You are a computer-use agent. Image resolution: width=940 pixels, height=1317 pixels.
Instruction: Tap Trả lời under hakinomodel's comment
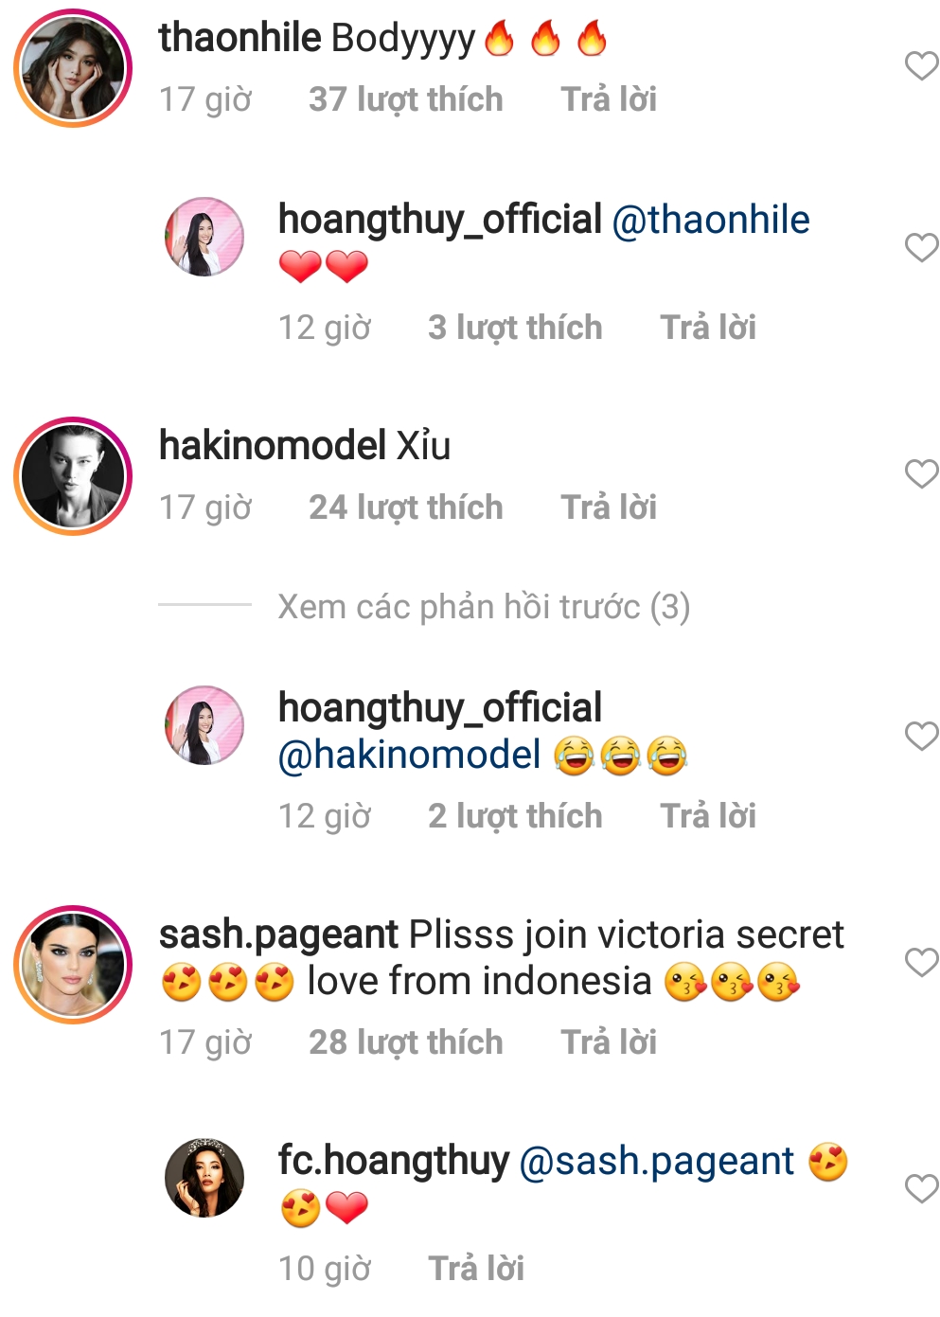coord(609,507)
